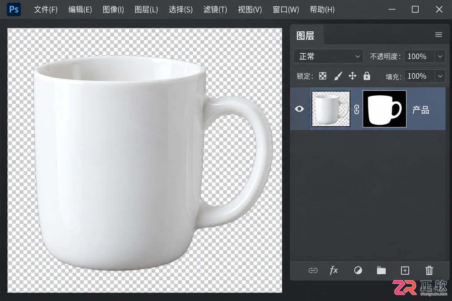Open the 文件(F) menu
452x301 pixels.
tap(46, 10)
